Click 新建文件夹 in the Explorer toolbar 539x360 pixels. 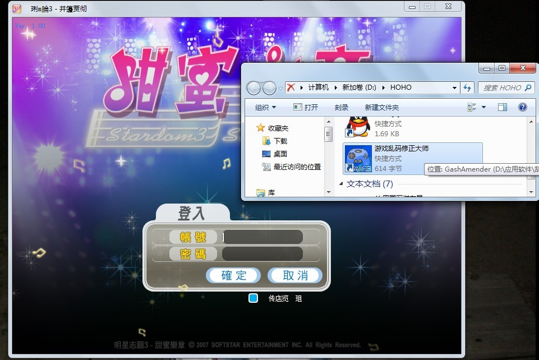[x=381, y=107]
